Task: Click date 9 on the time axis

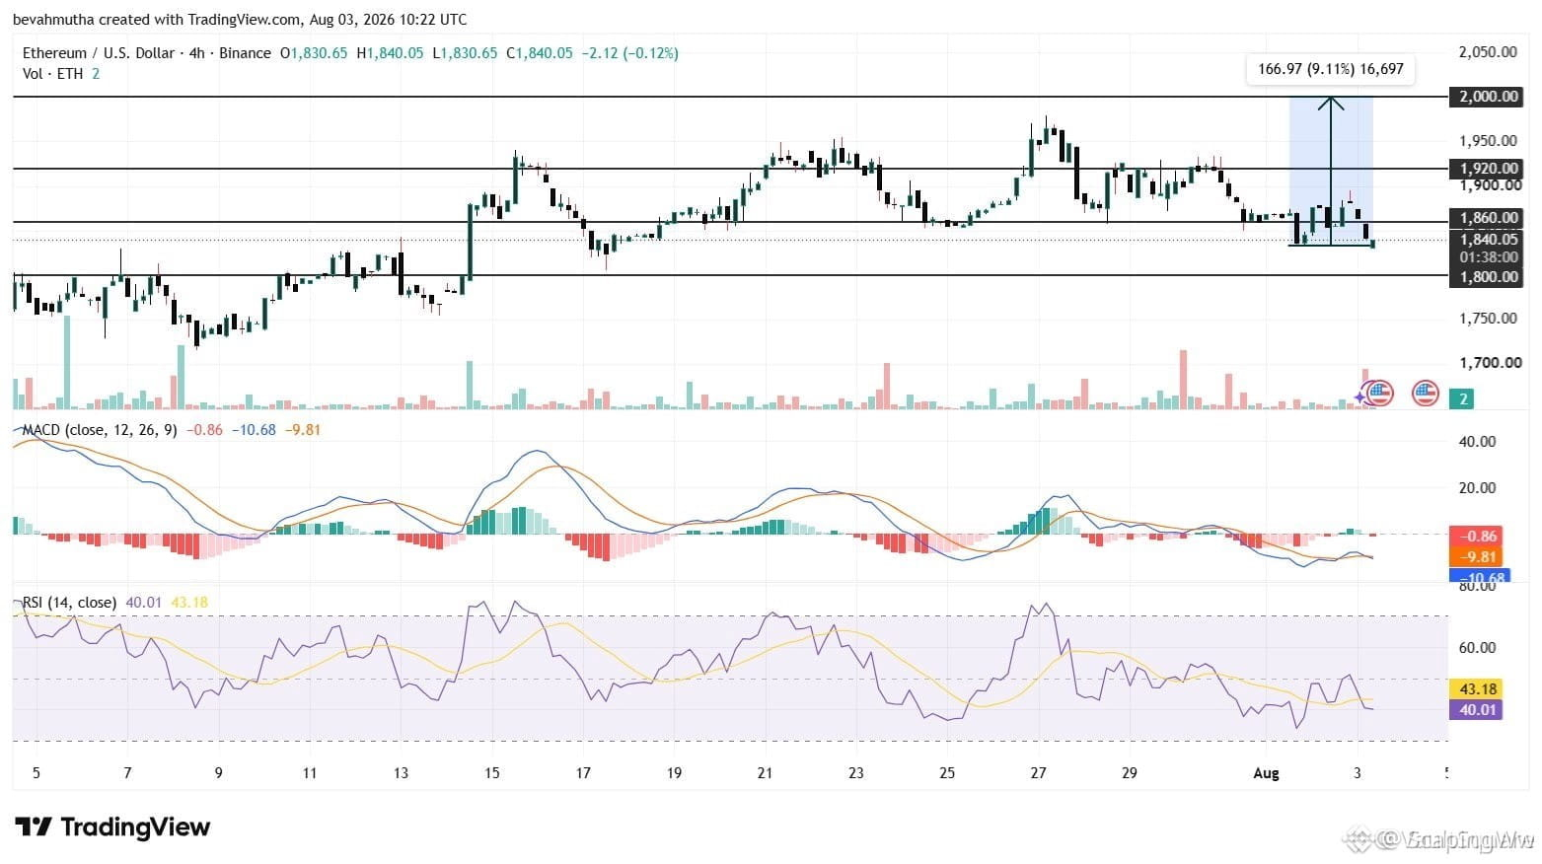Action: [218, 773]
